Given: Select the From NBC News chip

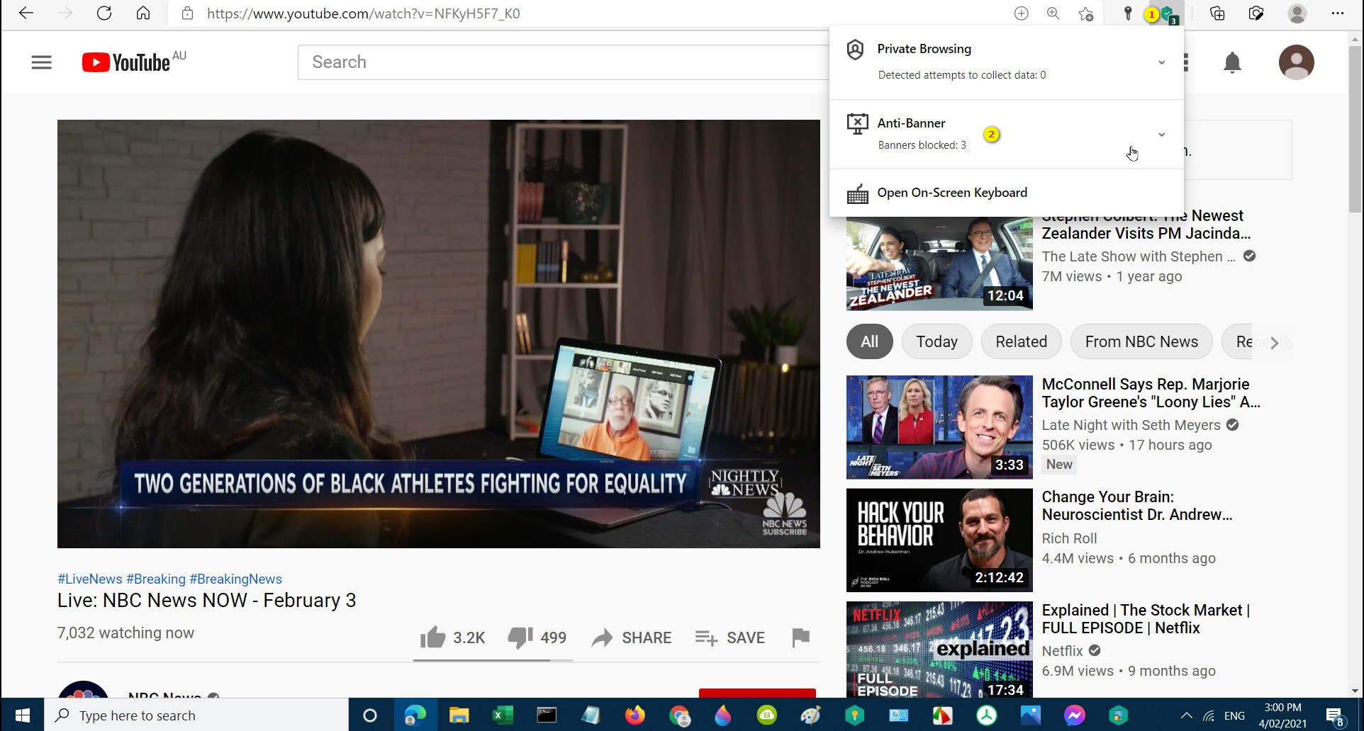Looking at the screenshot, I should click(x=1141, y=342).
